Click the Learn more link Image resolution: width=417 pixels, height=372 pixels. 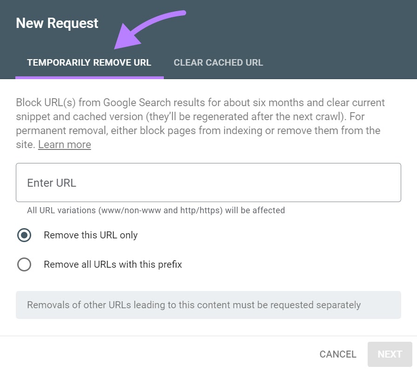tap(64, 144)
